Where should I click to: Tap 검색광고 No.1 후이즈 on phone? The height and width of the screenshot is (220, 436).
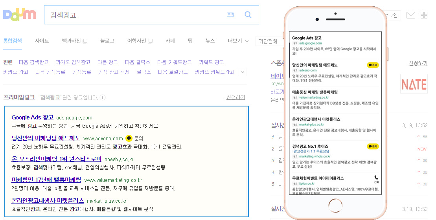point(310,146)
